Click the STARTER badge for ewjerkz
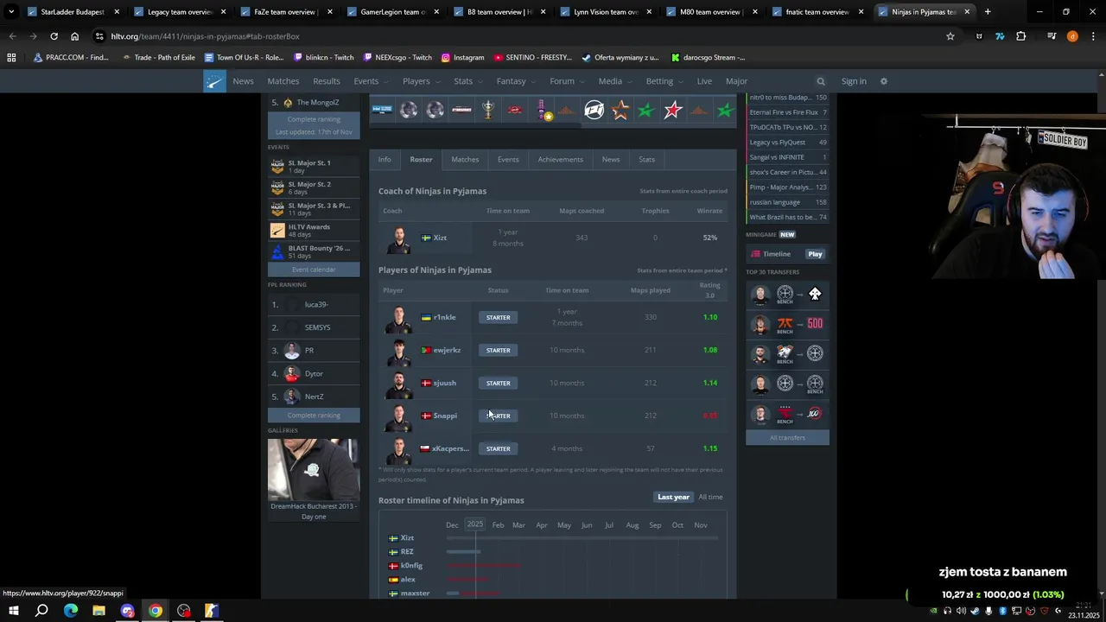Image resolution: width=1106 pixels, height=622 pixels. (498, 350)
